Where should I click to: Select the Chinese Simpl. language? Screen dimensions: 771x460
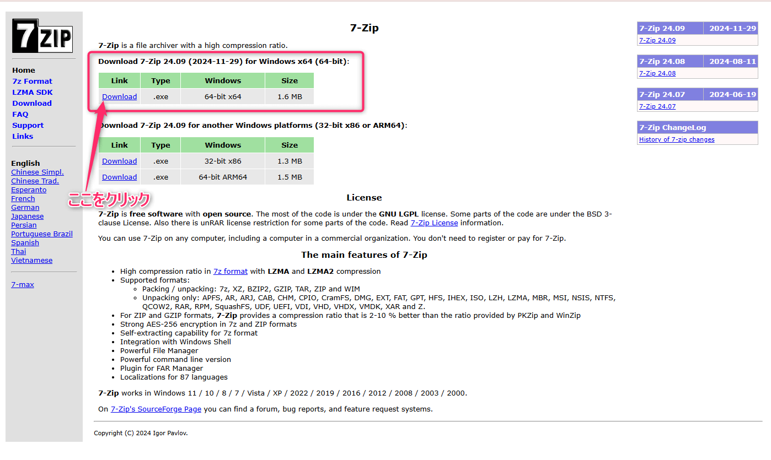[37, 172]
